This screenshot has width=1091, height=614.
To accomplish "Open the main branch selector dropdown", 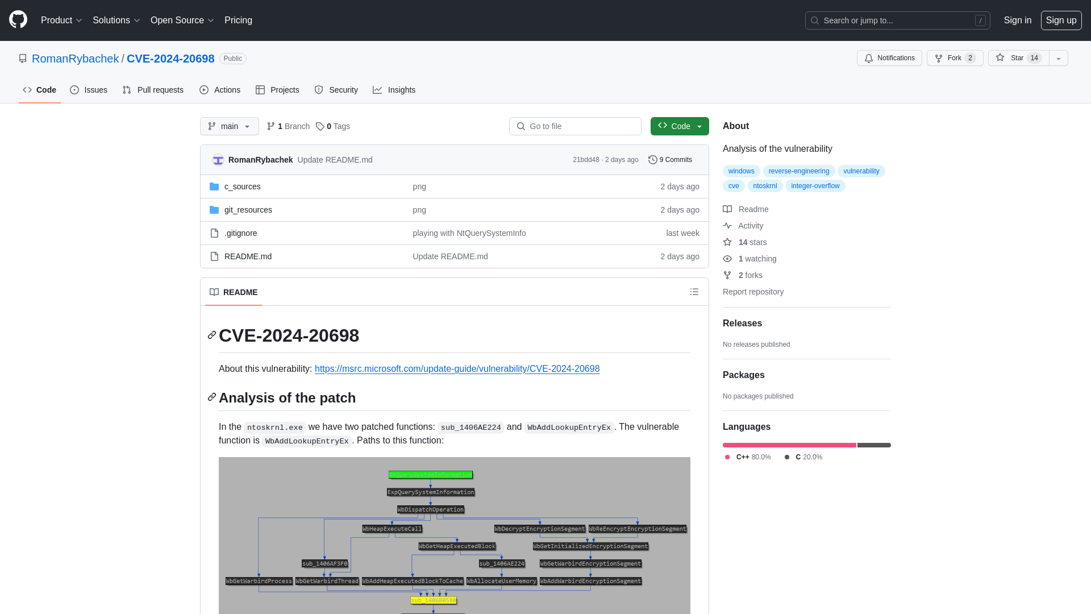I will click(230, 126).
